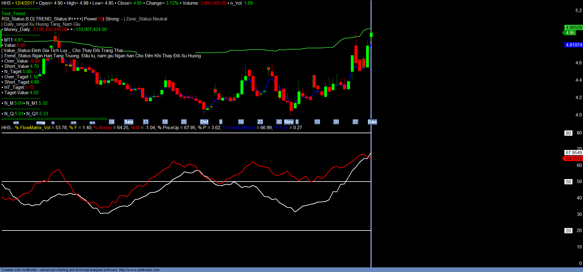583x272 pixels.
Task: Click the red 64.2512 indicator value tag
Action: tap(573, 159)
